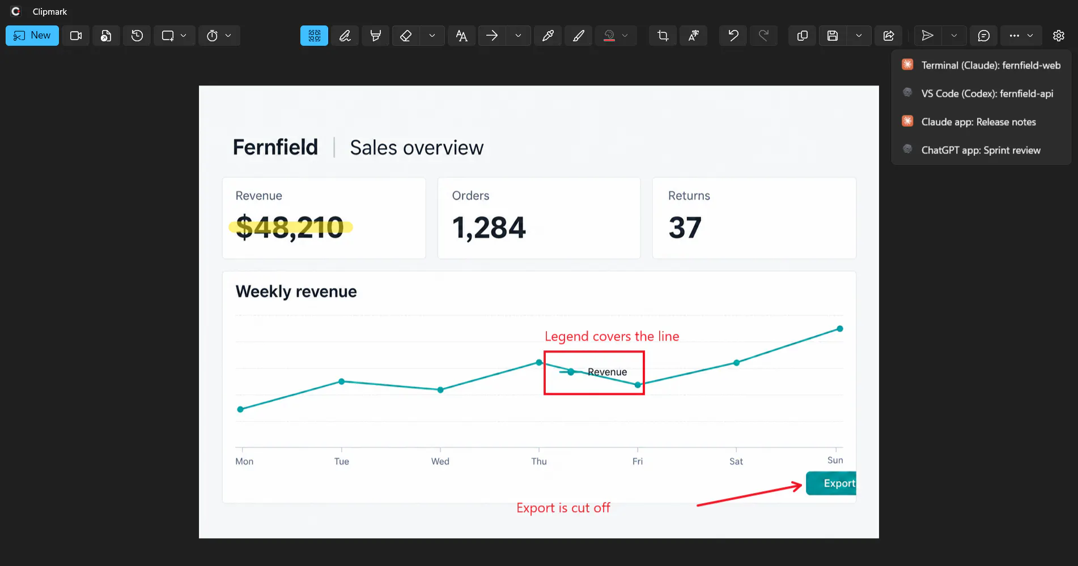
Task: Open a file with the document icon
Action: 106,36
